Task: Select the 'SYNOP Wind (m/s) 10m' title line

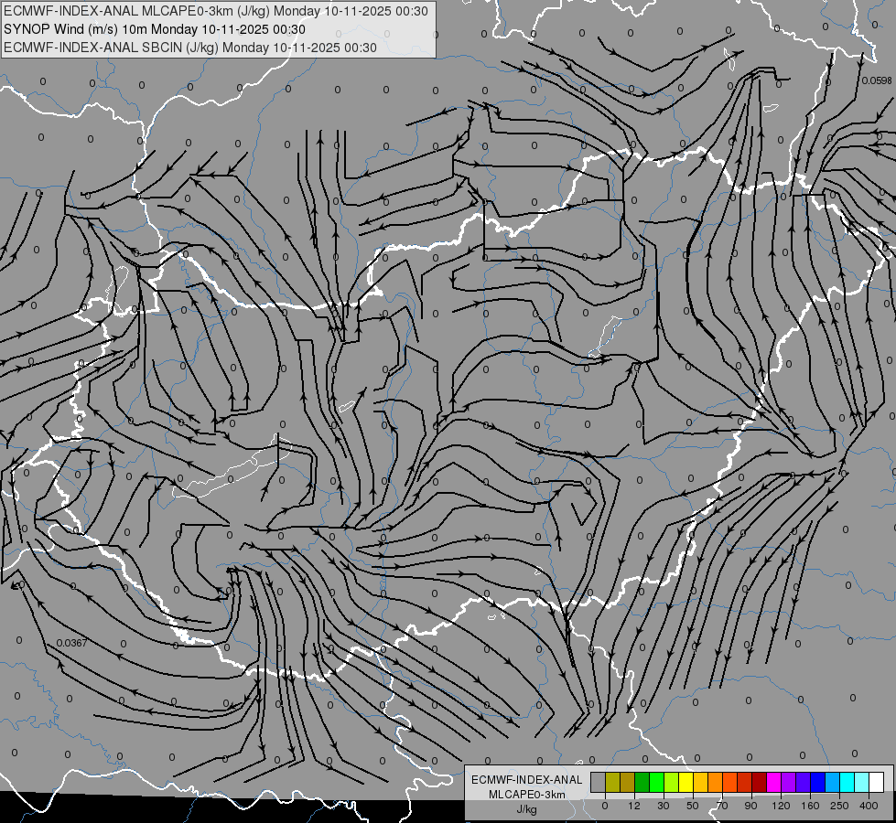Action: point(155,29)
